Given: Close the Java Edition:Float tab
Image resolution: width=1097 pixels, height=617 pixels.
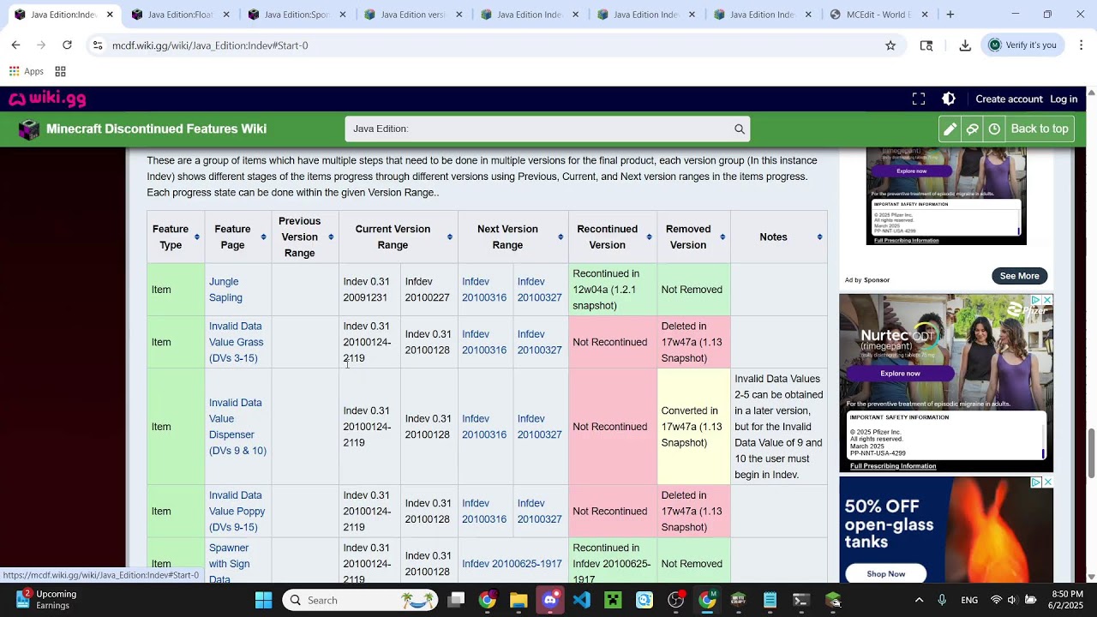Looking at the screenshot, I should tap(226, 15).
